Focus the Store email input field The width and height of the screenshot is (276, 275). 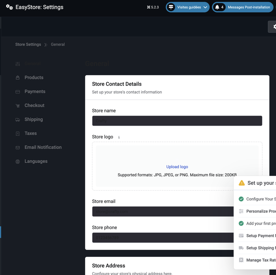(163, 211)
